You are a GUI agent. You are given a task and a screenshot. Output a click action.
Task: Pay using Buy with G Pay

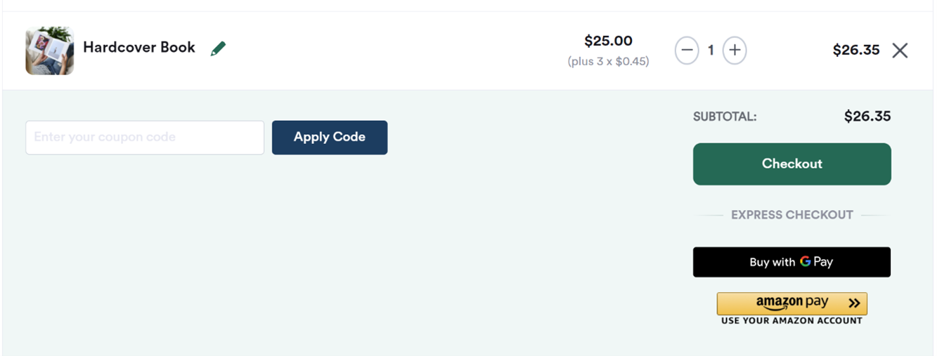791,262
